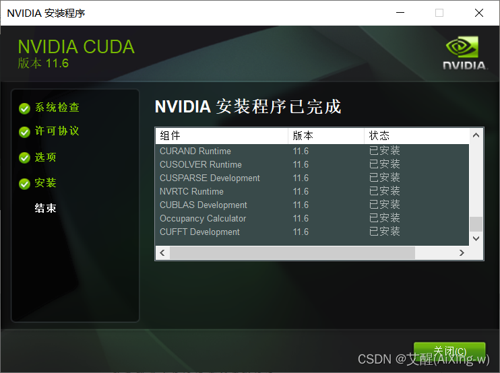Sort by the 状态 column header
Image resolution: width=500 pixels, height=373 pixels.
pos(416,136)
